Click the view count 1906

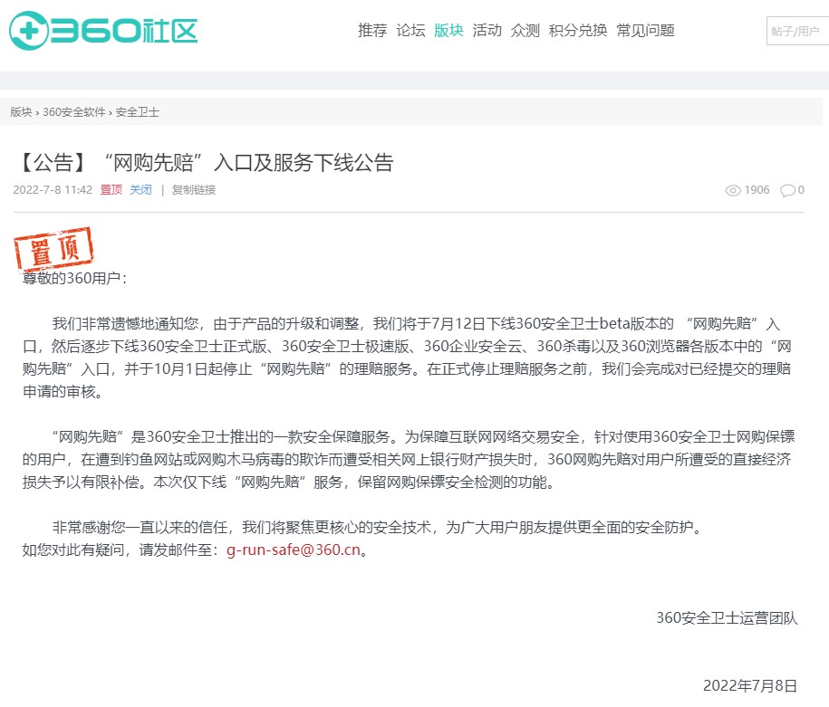tap(757, 190)
